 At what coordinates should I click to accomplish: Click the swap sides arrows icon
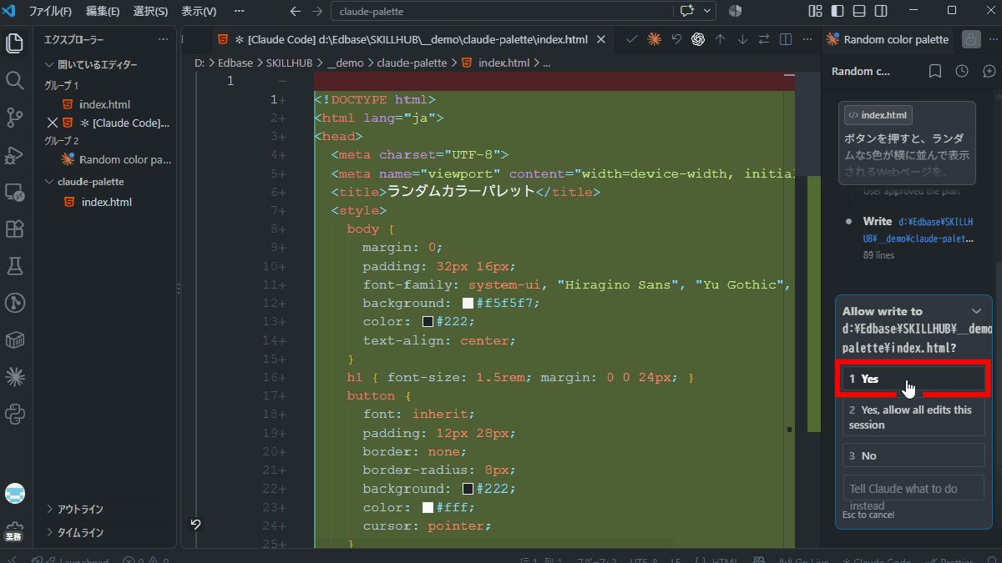pyautogui.click(x=763, y=39)
